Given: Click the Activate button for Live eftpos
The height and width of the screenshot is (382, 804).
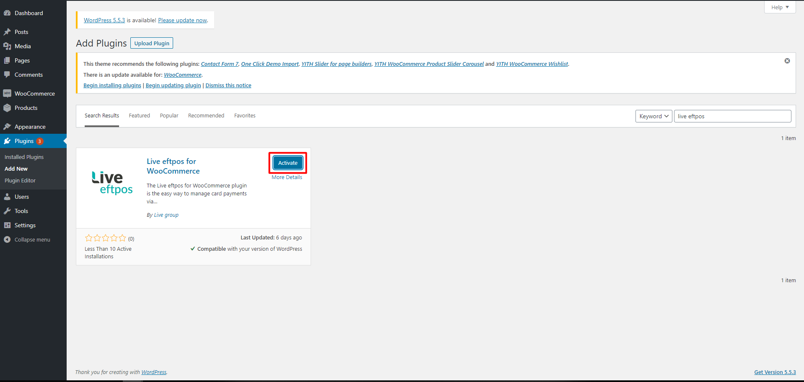Looking at the screenshot, I should (x=288, y=163).
